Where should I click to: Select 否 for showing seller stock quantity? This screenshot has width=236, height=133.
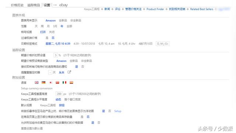point(88,117)
